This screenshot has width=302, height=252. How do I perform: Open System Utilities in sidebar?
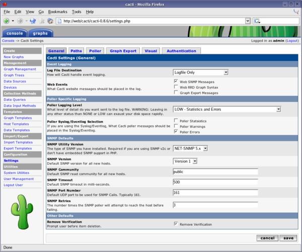17,173
